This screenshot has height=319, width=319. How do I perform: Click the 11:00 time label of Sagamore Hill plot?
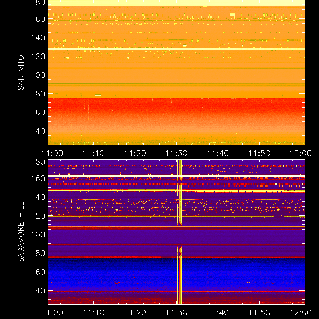pyautogui.click(x=52, y=313)
